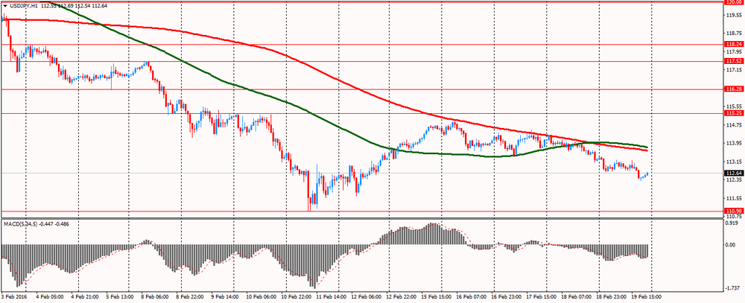Click the 118.75 price scale value

[734, 34]
